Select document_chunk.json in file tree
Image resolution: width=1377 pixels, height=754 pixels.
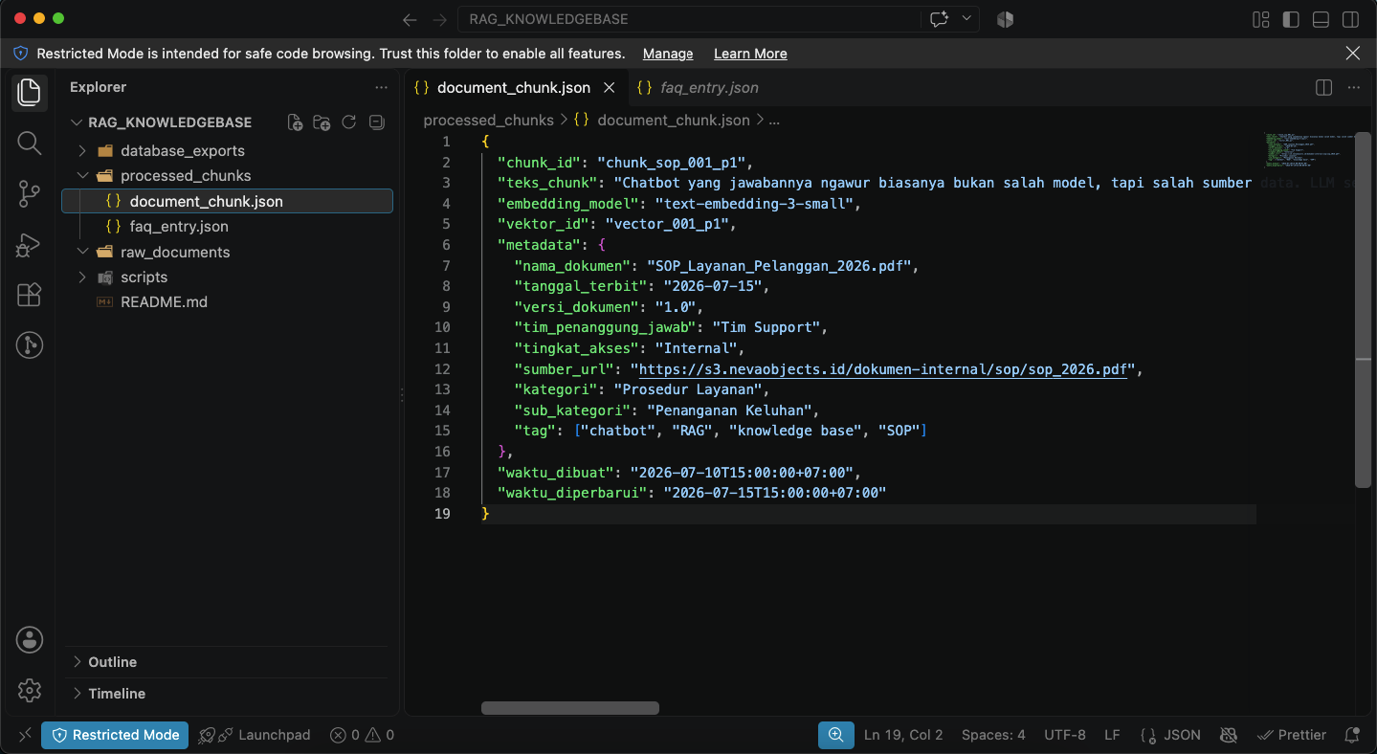coord(227,201)
